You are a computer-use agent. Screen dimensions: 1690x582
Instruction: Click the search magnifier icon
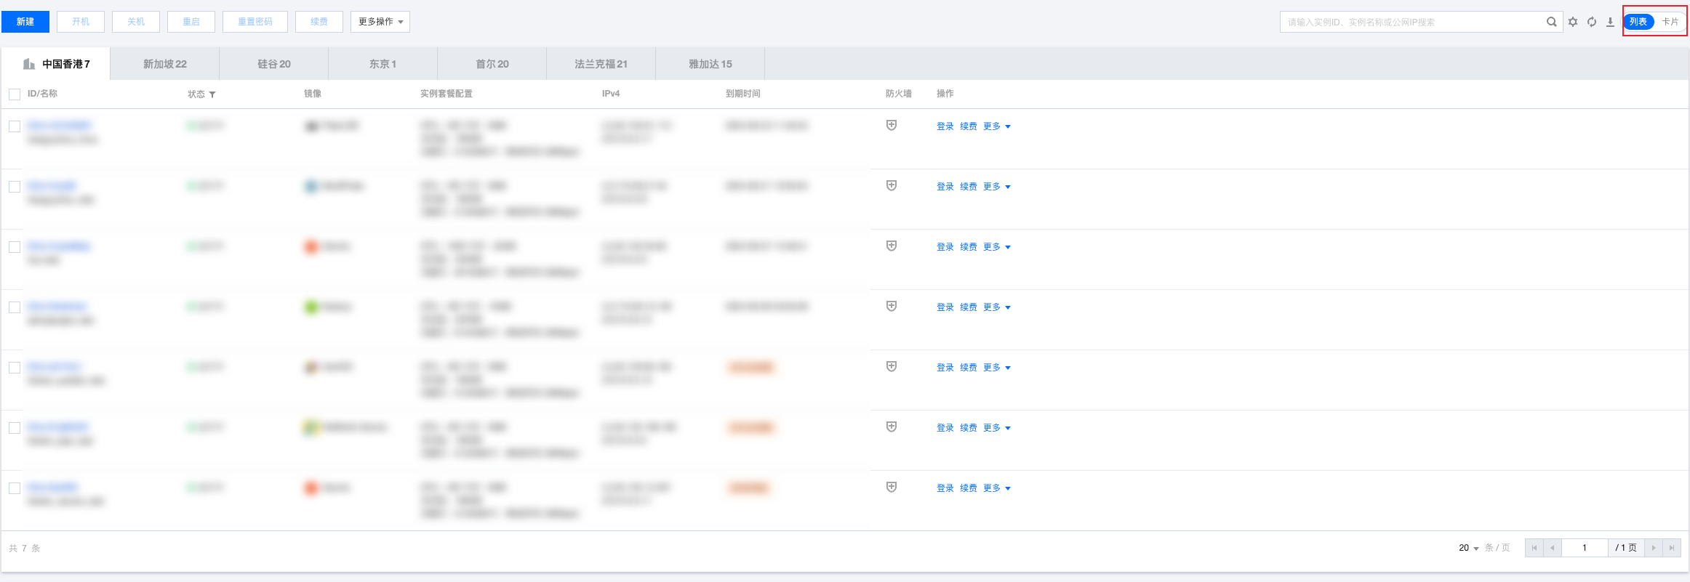1551,22
